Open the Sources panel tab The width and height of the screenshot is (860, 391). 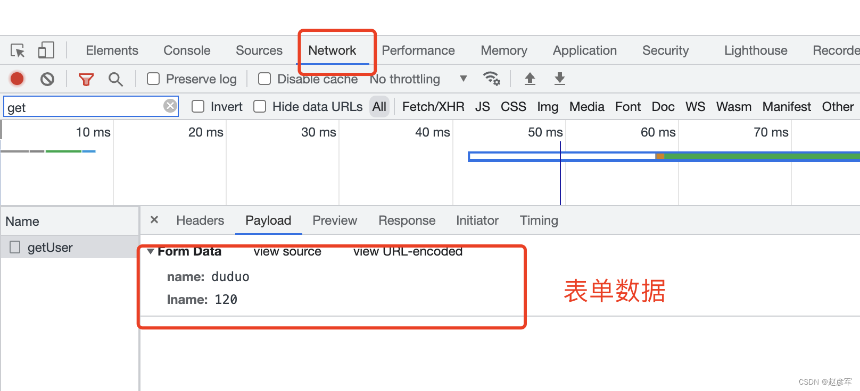click(x=259, y=50)
